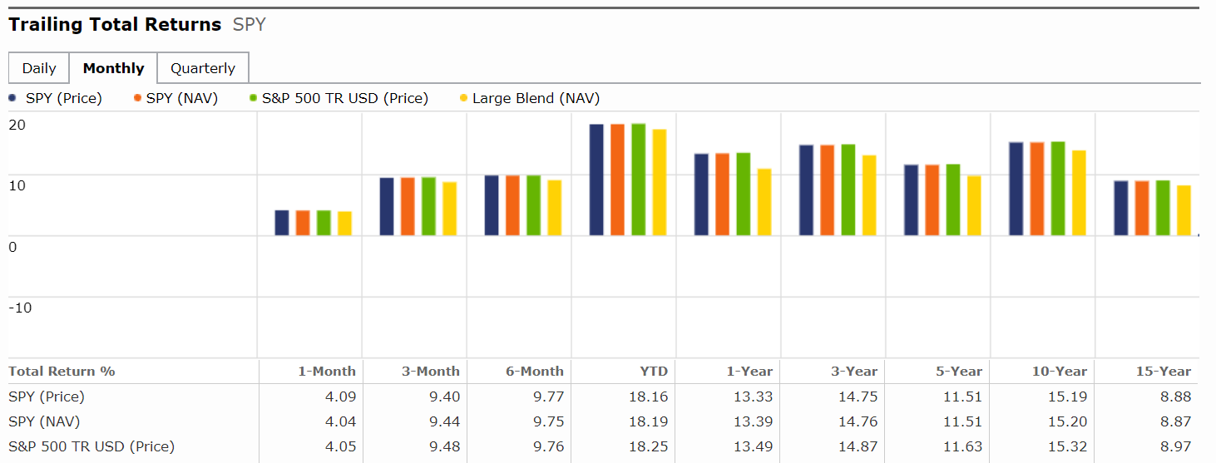Screen dimensions: 1216x463
Task: Click the 10-Year column header
Action: [1060, 372]
